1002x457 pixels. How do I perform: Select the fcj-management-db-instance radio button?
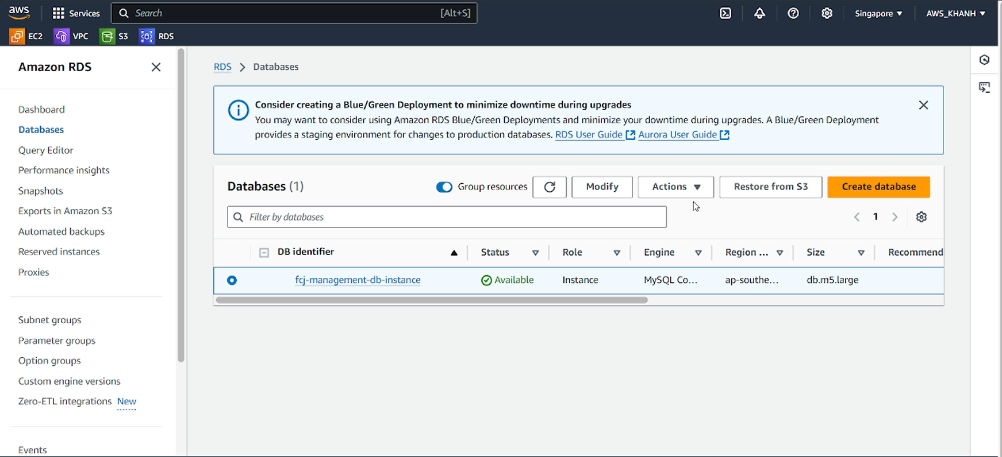click(x=232, y=280)
